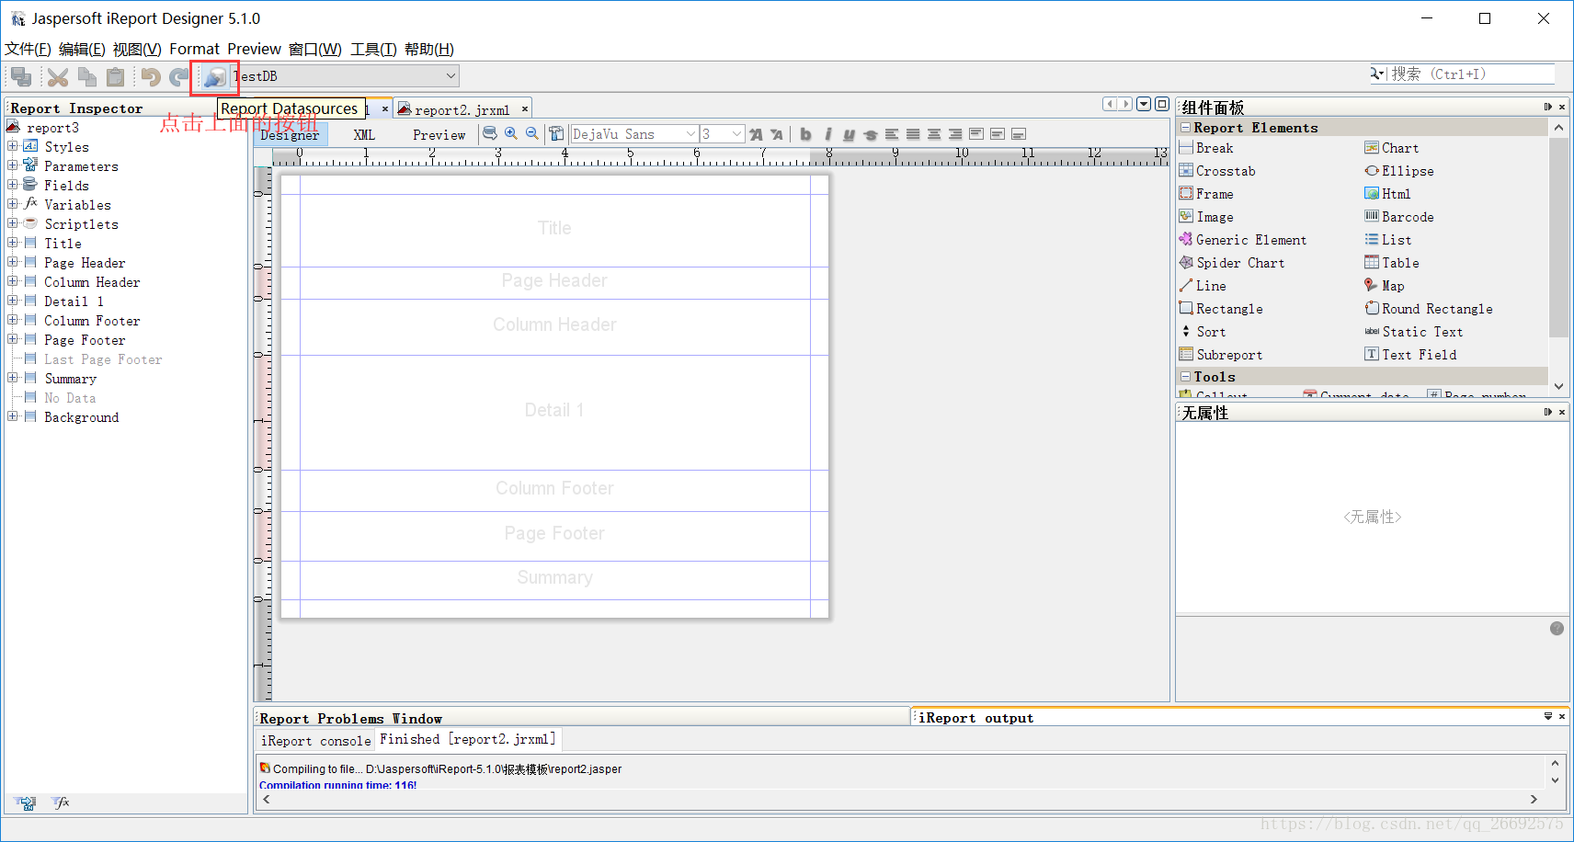This screenshot has width=1574, height=842.
Task: Open the DejaVu Sans font dropdown
Action: pyautogui.click(x=690, y=134)
